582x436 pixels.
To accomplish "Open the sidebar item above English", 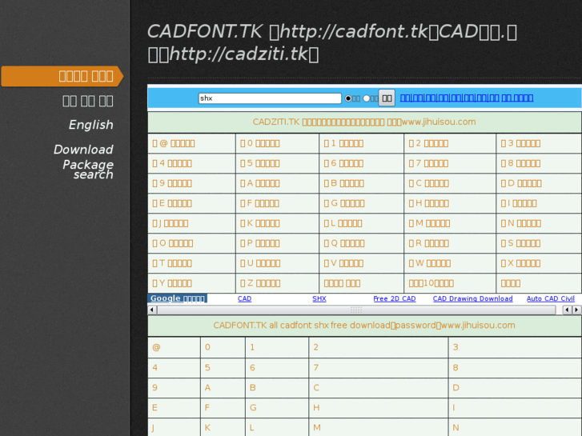I will point(88,101).
